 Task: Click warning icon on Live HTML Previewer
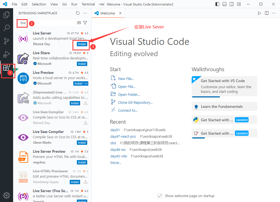(x=86, y=182)
